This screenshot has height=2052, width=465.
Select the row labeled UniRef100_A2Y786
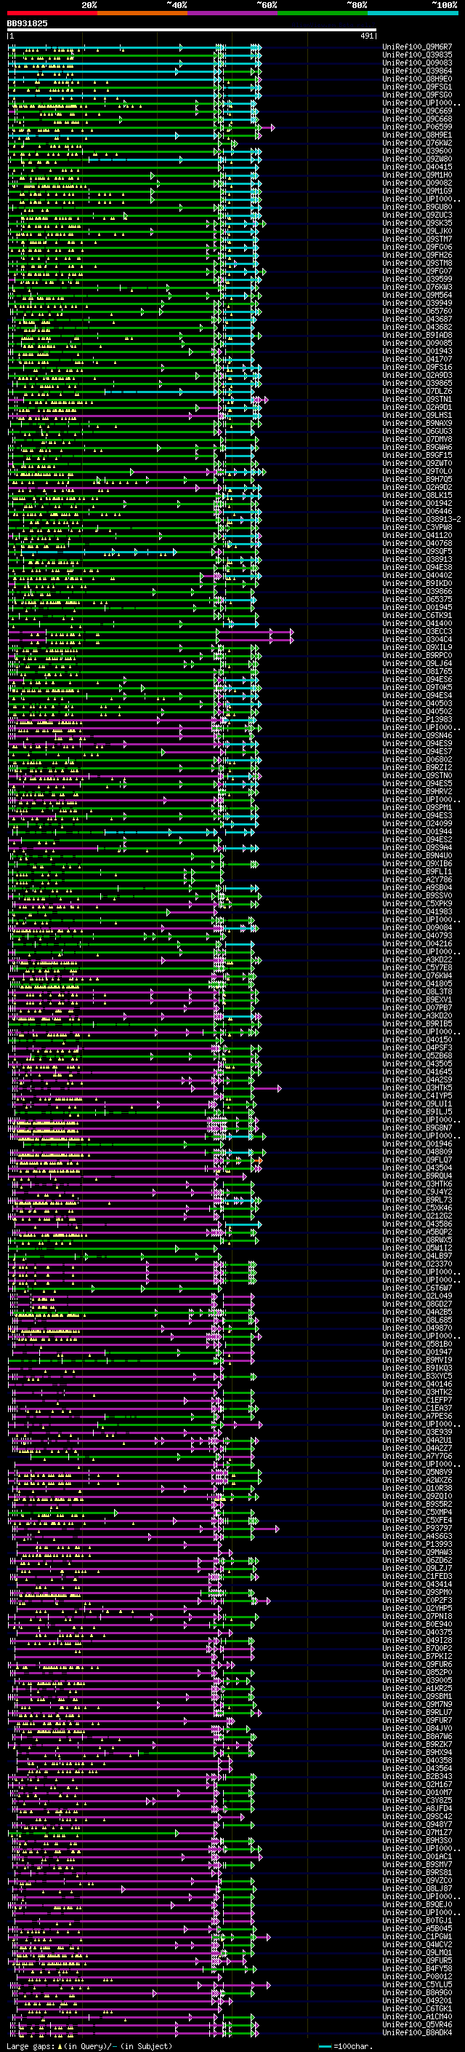tap(417, 879)
